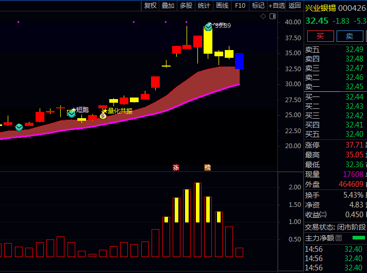Select the ★量化共振 signal label
The width and height of the screenshot is (367, 273).
118,111
